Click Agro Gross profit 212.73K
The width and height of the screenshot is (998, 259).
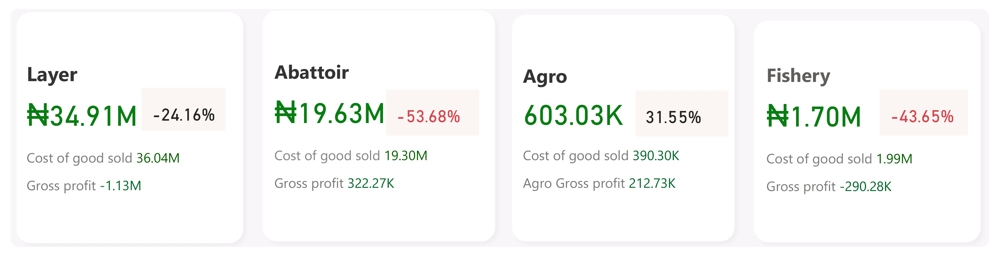599,183
